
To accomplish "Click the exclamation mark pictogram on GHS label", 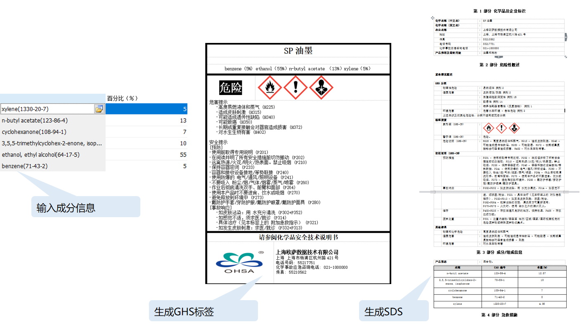I will 296,88.
